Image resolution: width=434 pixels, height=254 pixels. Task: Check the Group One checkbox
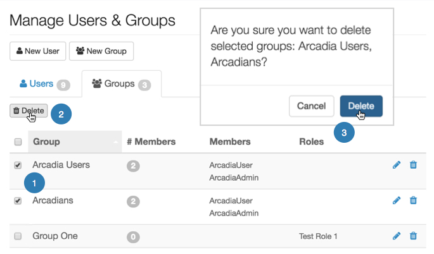(18, 236)
